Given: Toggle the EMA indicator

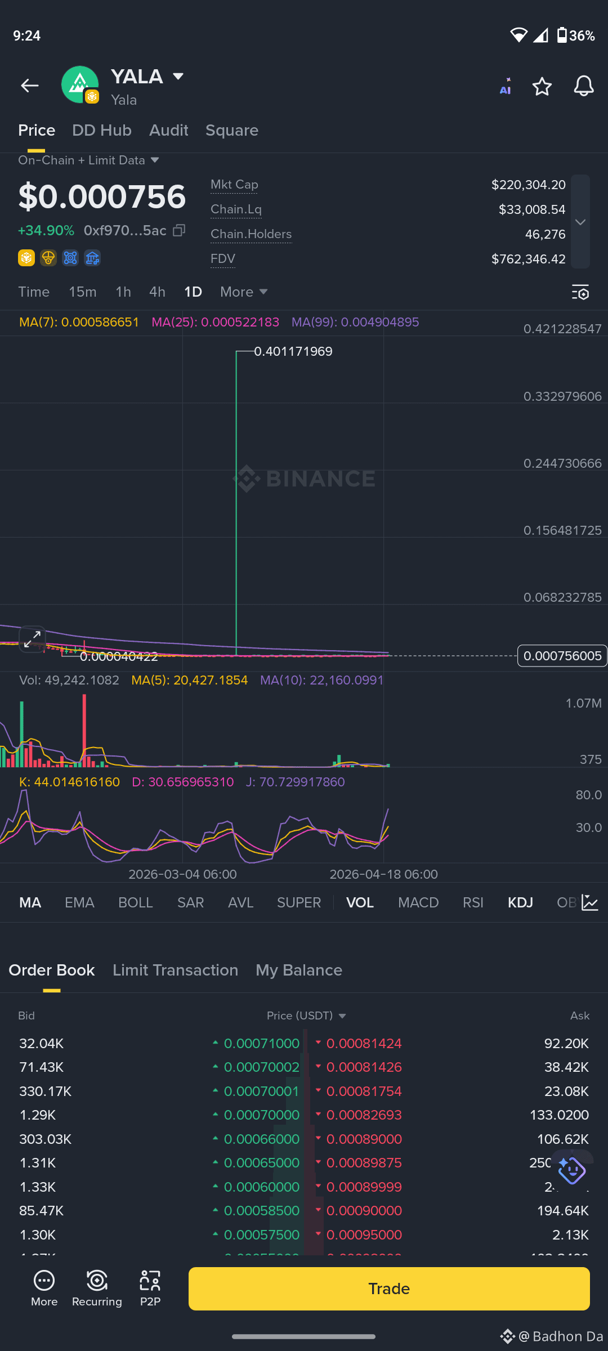Looking at the screenshot, I should coord(79,903).
